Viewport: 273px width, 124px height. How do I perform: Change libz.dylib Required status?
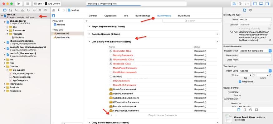point(200,77)
